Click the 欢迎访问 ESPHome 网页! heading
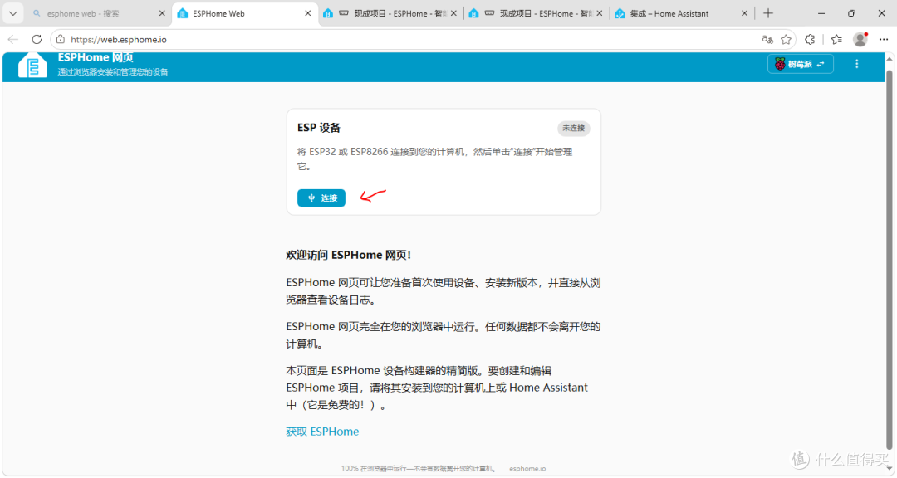The height and width of the screenshot is (478, 897). click(x=348, y=255)
